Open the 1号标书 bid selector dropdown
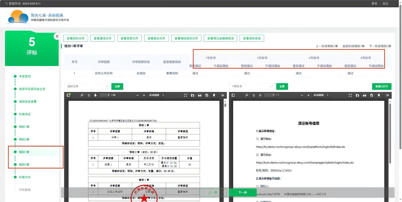The width and height of the screenshot is (402, 202). (251, 86)
